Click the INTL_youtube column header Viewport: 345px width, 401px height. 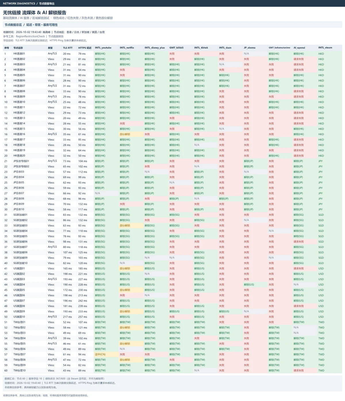click(x=103, y=48)
